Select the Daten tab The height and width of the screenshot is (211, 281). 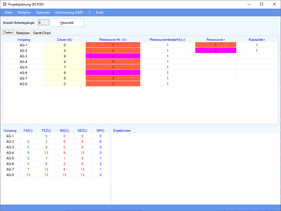(x=8, y=32)
